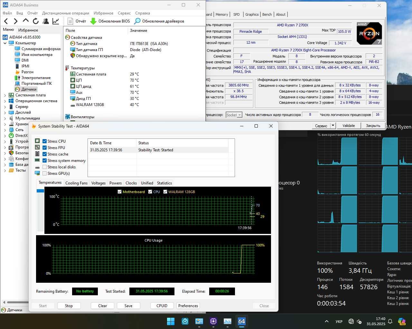Uncheck the Stress CPU checkbox
The width and height of the screenshot is (412, 329).
coord(45,141)
